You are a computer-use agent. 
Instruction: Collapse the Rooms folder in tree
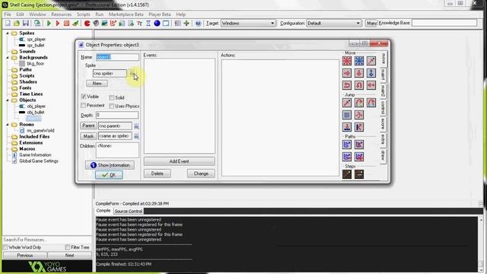[x=8, y=124]
